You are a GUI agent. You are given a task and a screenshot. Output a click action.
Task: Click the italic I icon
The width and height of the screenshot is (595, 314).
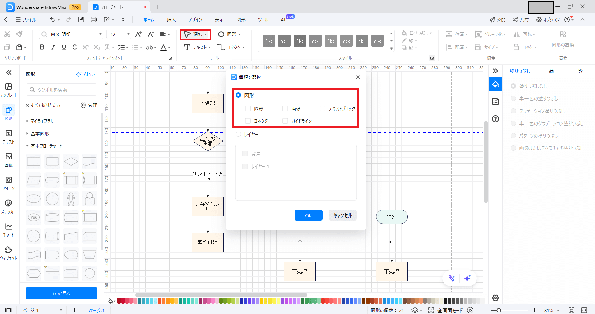(53, 47)
